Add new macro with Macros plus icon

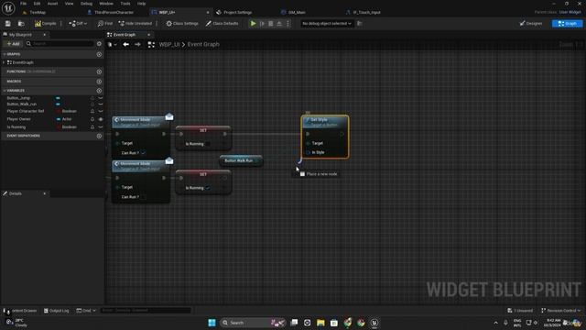click(99, 82)
